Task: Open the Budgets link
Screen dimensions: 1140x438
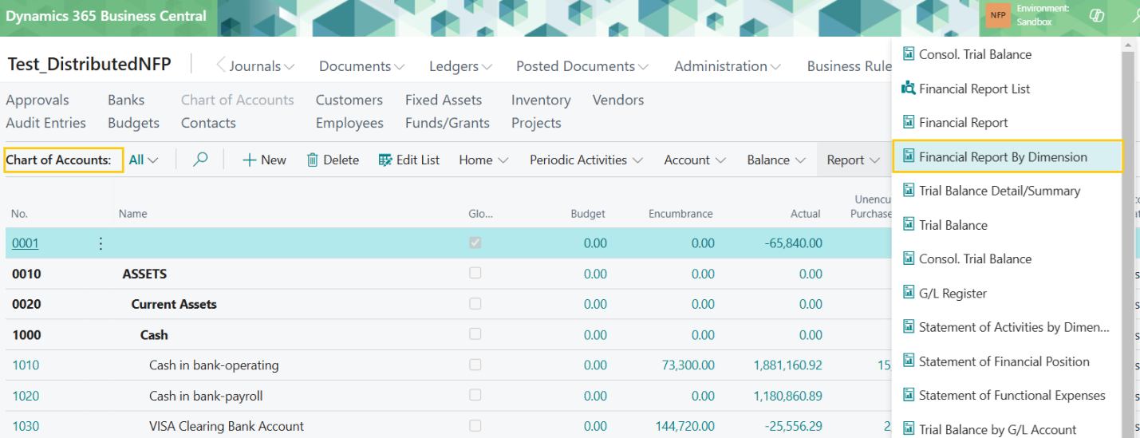Action: coord(133,123)
